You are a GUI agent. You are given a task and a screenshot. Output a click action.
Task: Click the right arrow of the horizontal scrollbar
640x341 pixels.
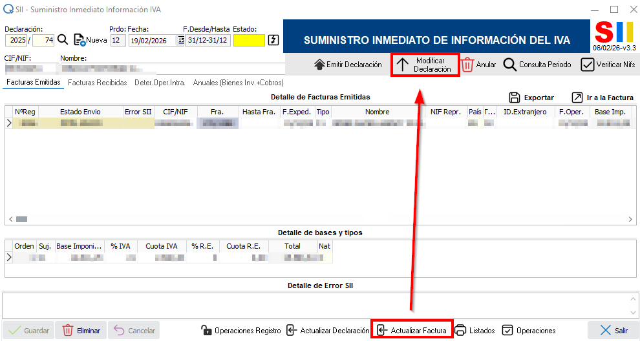click(630, 220)
